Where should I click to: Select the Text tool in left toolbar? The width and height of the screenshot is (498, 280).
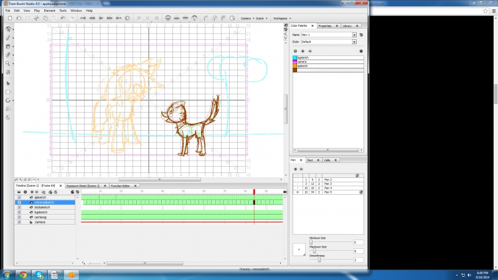pos(8,72)
